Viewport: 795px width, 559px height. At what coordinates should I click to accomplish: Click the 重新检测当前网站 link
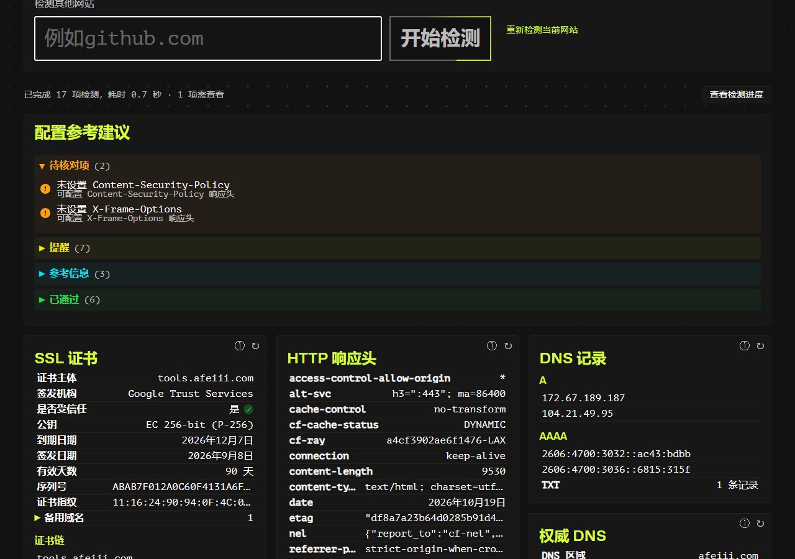coord(542,30)
